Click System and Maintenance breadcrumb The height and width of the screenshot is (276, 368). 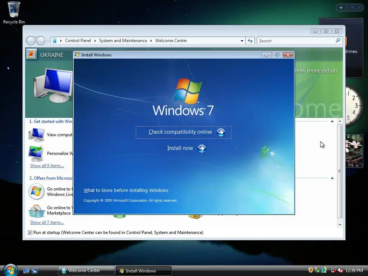tap(123, 41)
